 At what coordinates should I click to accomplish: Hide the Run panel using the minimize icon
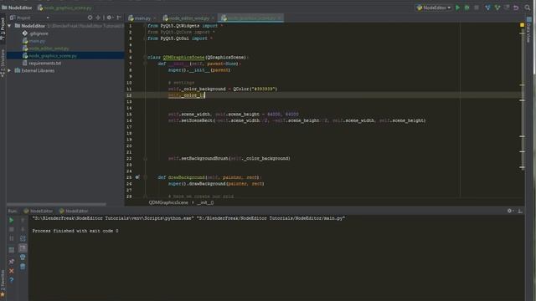click(520, 211)
